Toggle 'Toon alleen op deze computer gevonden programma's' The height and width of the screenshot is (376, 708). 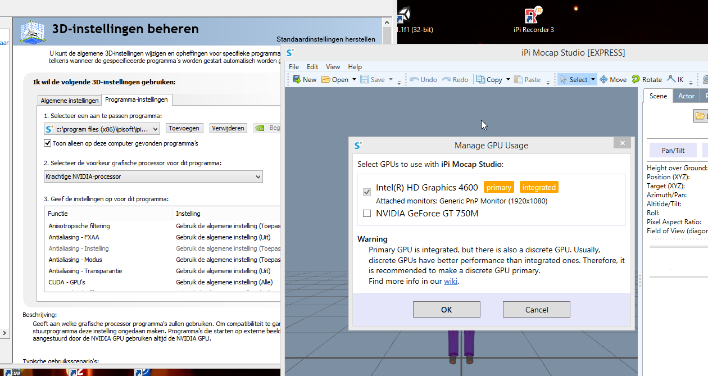point(48,143)
